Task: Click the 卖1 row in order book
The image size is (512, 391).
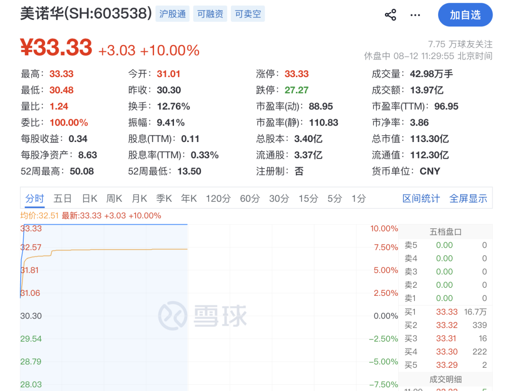Action: coord(445,298)
